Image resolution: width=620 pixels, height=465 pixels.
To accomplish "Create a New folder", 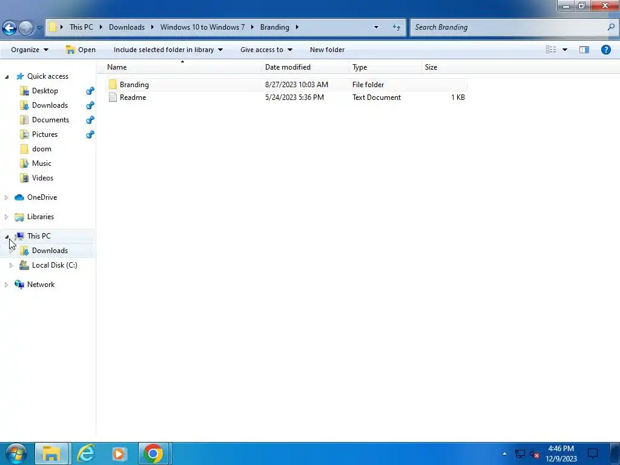I will pos(327,50).
